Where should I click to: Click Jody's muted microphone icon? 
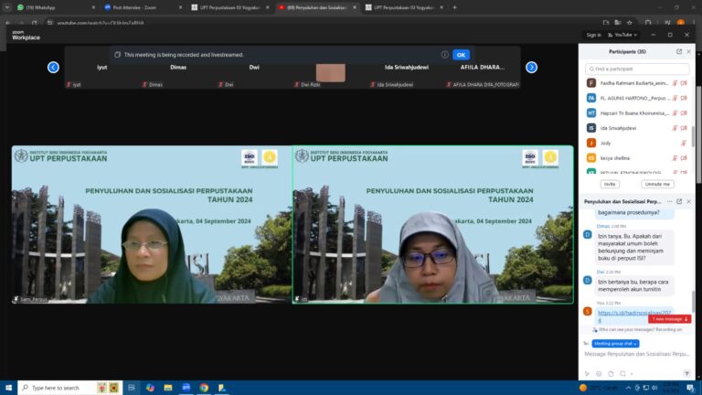point(683,144)
